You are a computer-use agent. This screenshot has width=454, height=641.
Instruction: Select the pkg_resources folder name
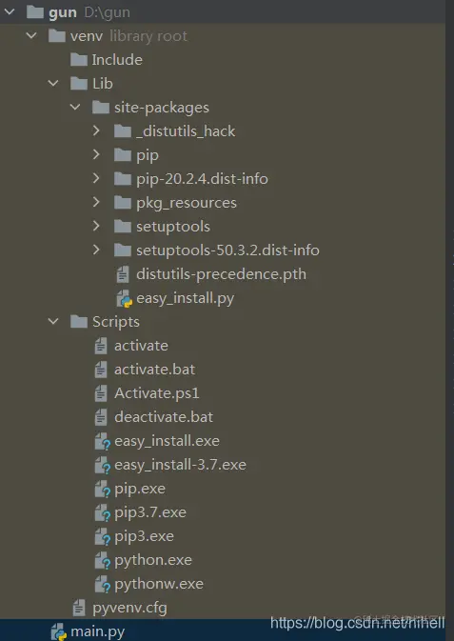click(x=187, y=203)
